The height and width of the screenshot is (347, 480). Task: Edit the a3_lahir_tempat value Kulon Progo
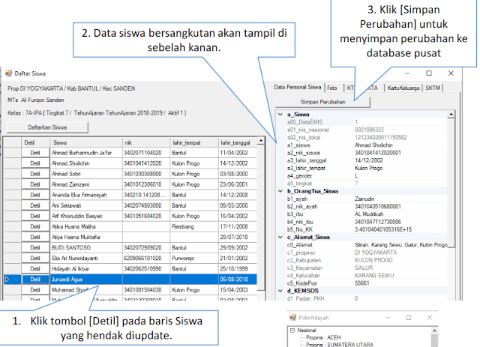point(400,168)
